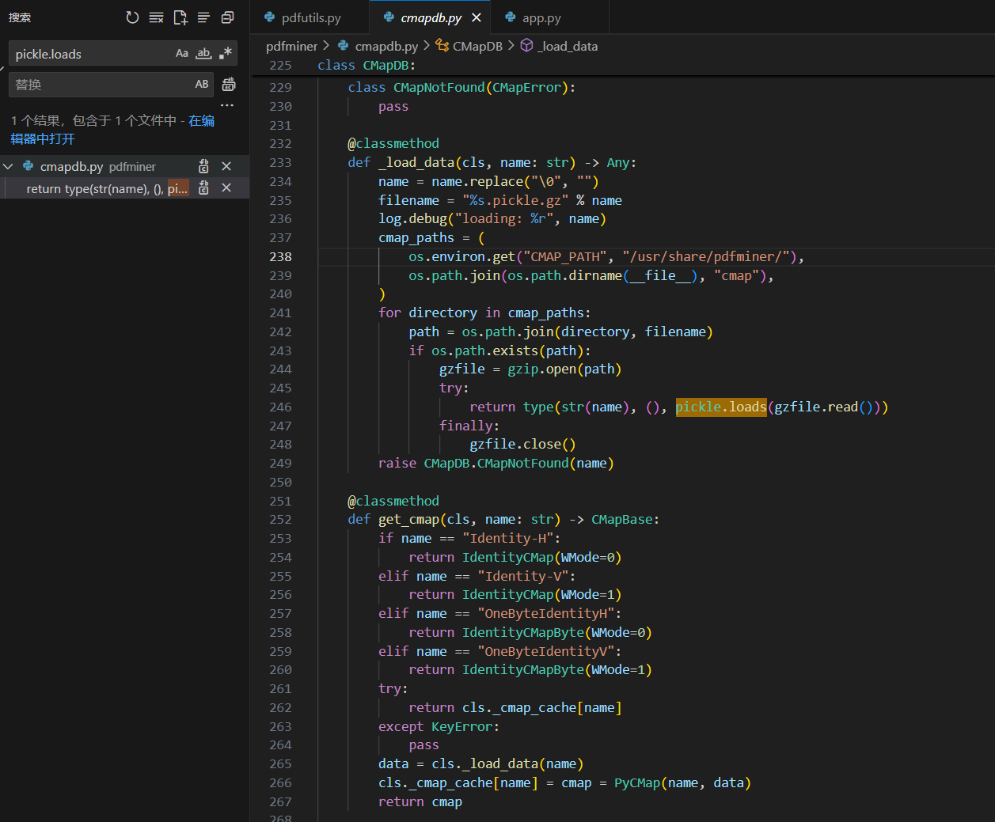Replace all matches in the cmapdb.py file row
Screen dimensions: 995x822
coord(203,166)
